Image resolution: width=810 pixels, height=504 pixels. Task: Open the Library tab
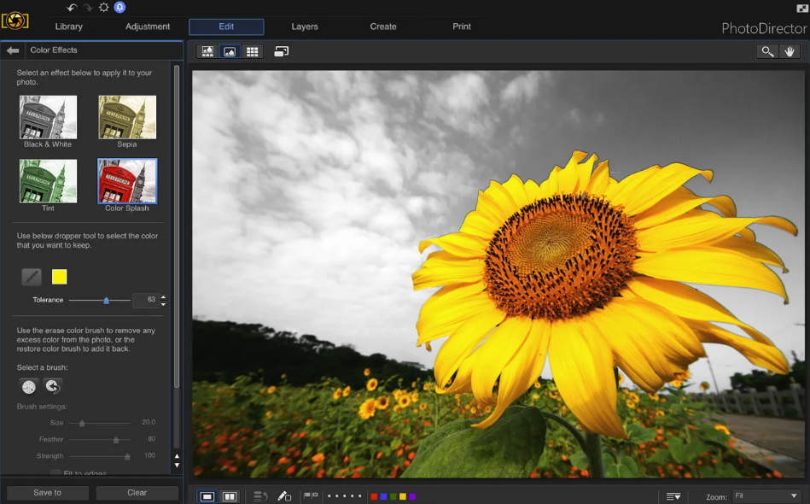pyautogui.click(x=68, y=26)
